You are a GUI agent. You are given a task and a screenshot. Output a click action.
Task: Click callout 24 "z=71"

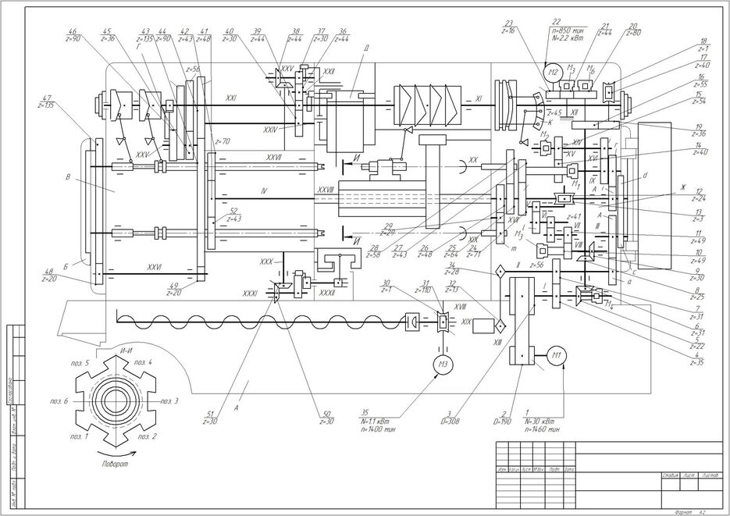tap(474, 251)
